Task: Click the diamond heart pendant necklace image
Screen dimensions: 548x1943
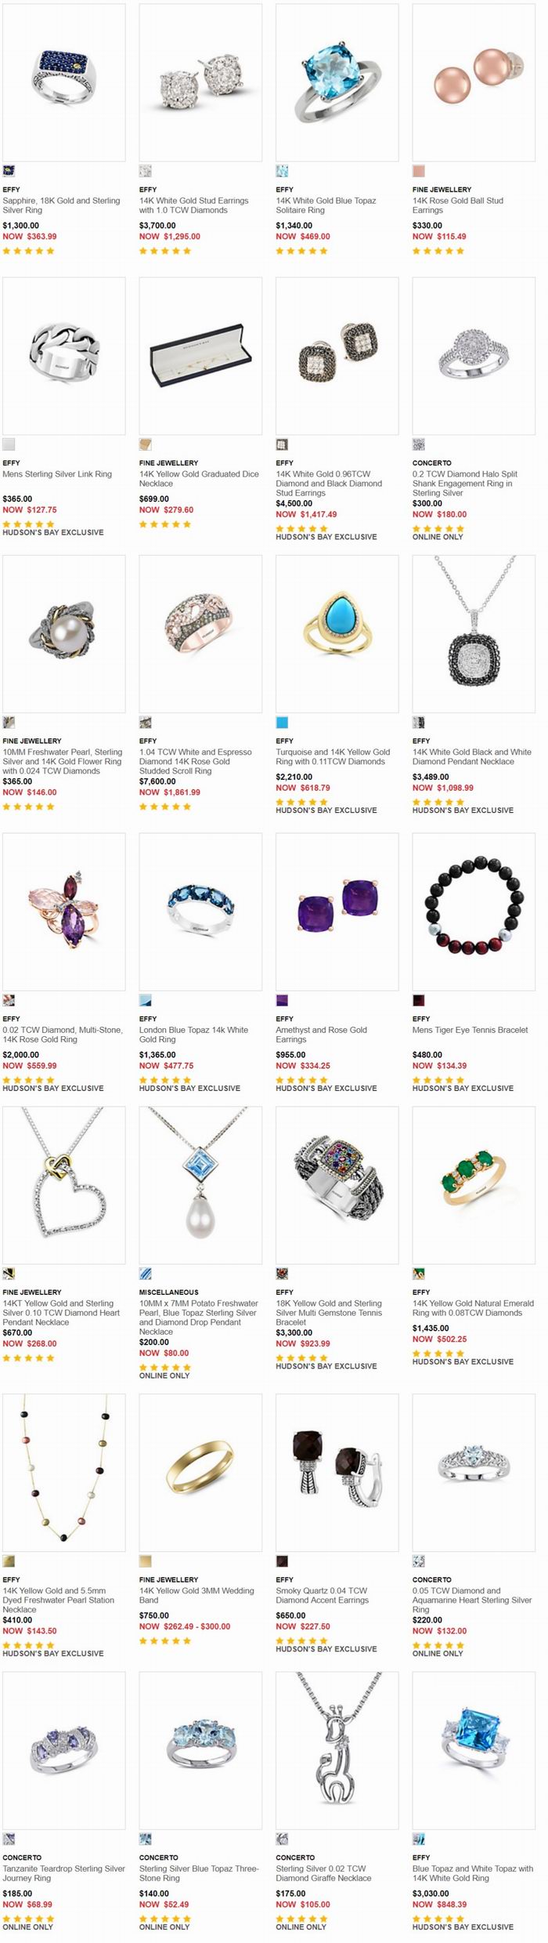Action: click(x=63, y=1184)
